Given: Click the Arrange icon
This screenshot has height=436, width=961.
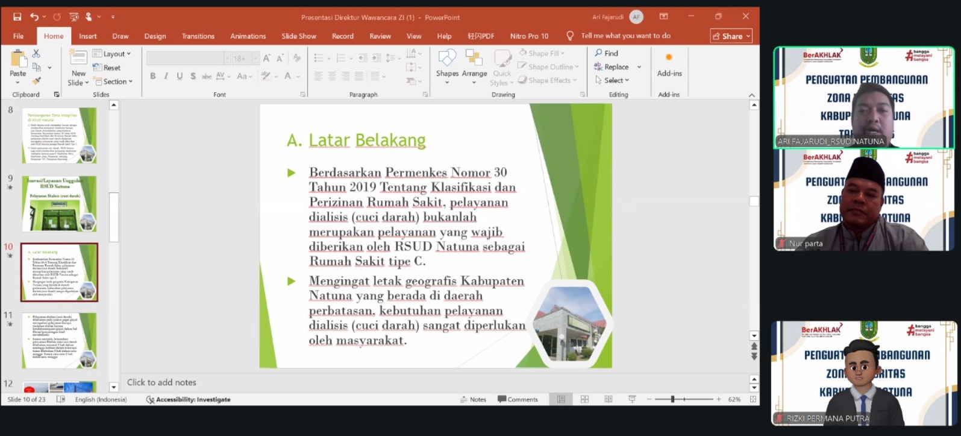Looking at the screenshot, I should 474,58.
